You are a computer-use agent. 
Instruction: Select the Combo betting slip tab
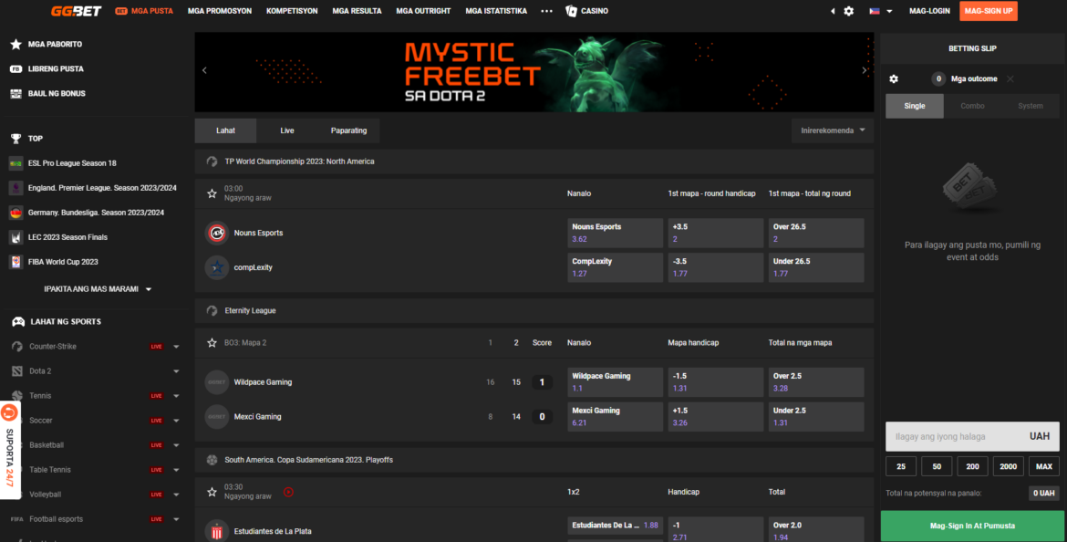tap(972, 106)
